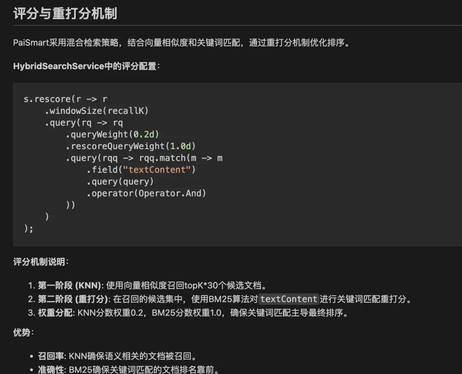Click the .rescoreQueryWeight(1.0d) code line

click(130, 146)
